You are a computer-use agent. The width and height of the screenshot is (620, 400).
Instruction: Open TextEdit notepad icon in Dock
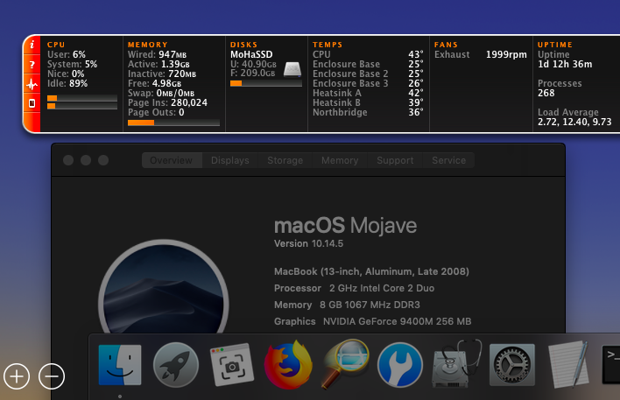(568, 364)
